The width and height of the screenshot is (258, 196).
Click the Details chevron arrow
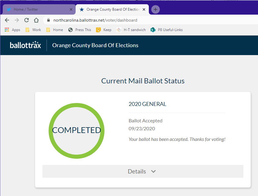pyautogui.click(x=153, y=171)
